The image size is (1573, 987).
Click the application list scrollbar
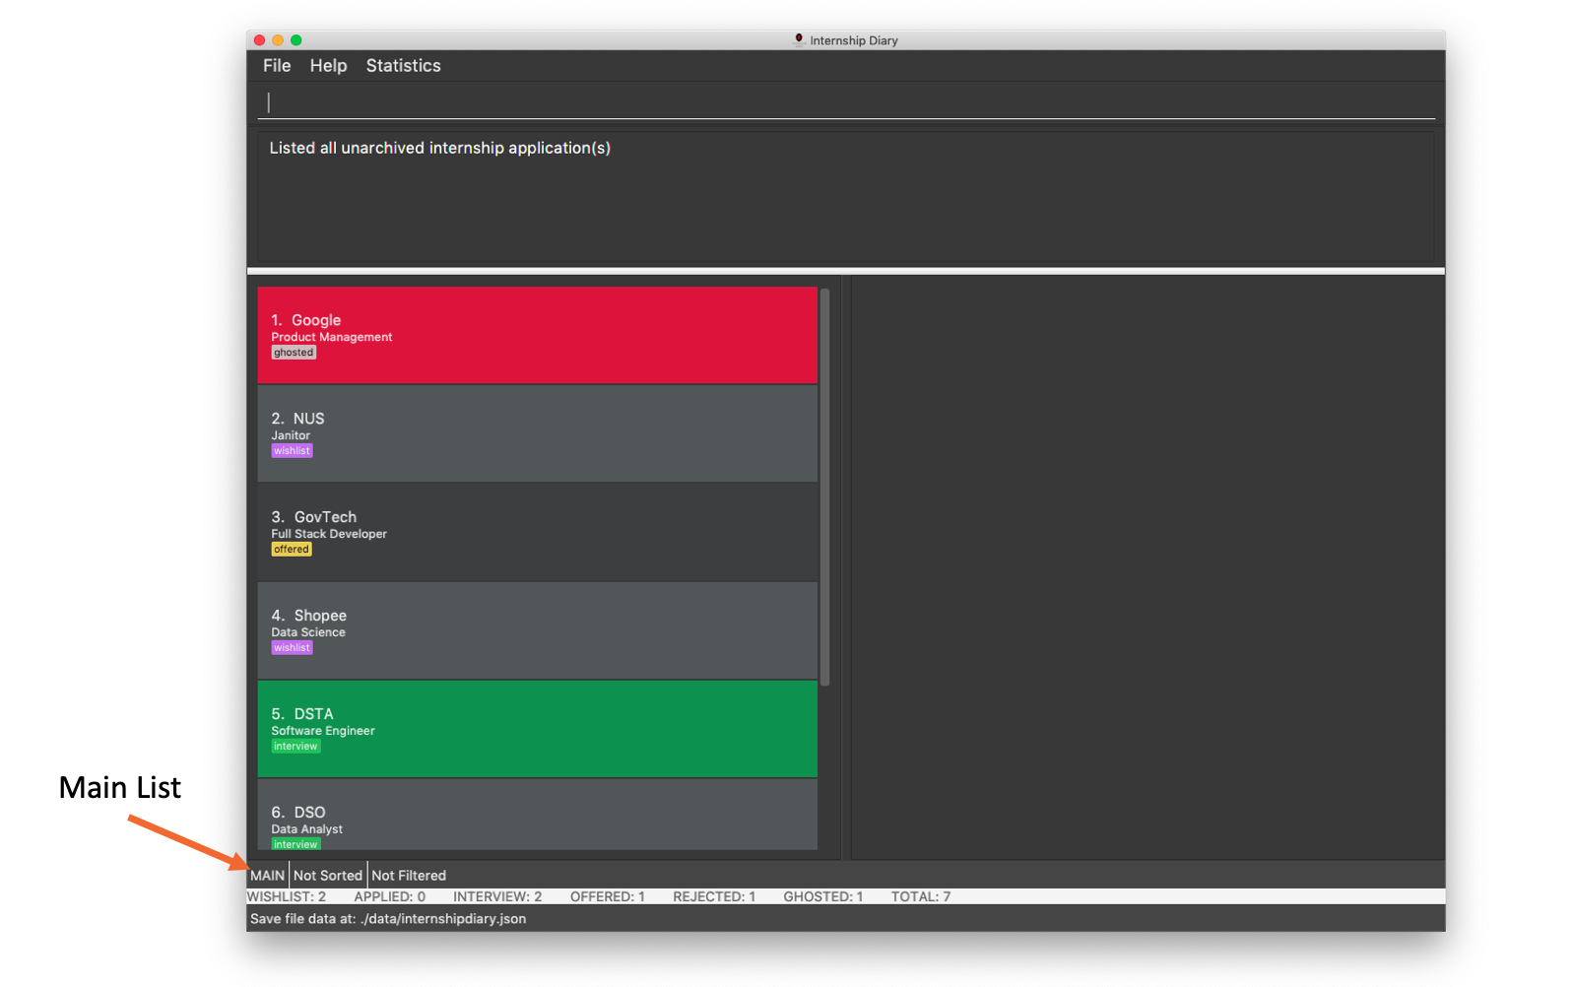point(825,487)
